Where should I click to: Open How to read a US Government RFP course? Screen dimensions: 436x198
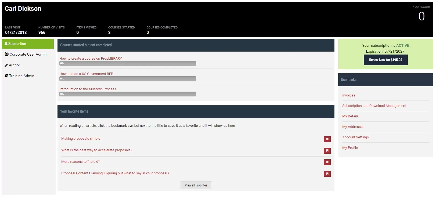[x=86, y=74]
